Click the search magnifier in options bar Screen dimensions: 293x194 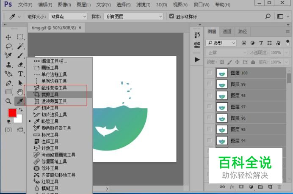tap(268, 16)
